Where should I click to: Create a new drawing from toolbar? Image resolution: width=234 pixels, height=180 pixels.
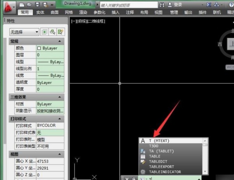[x=22, y=5]
